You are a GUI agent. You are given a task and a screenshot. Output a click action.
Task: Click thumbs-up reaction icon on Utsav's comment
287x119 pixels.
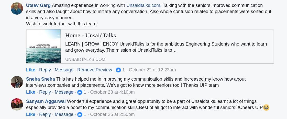coord(118,70)
